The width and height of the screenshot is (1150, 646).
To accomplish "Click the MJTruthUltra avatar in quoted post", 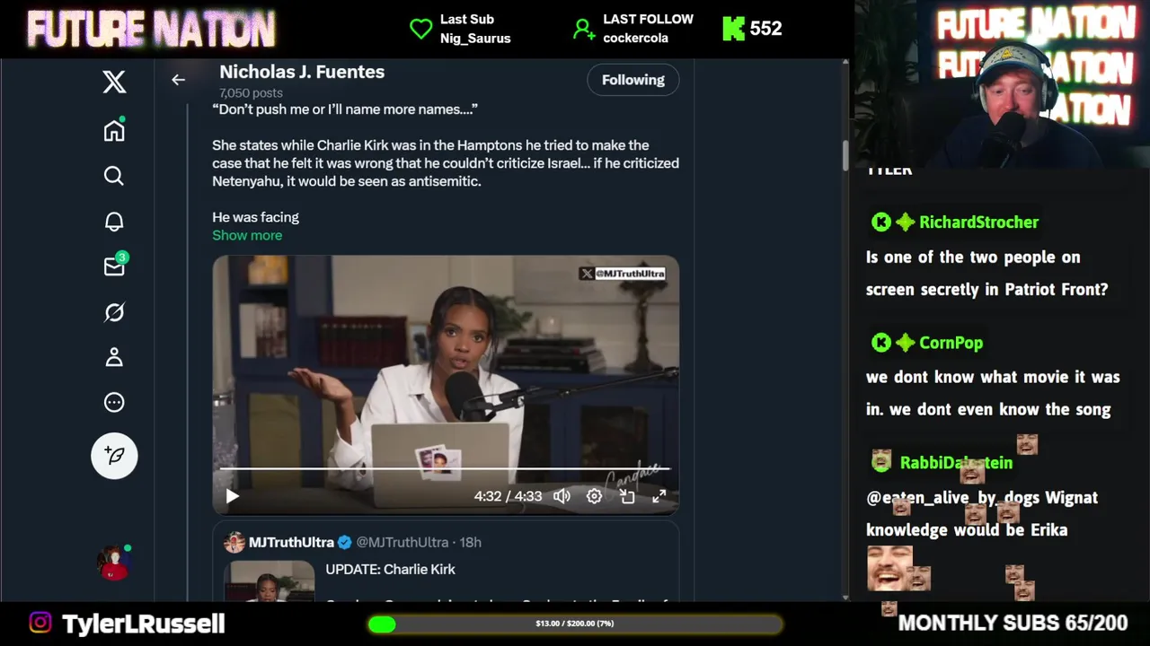I will pos(234,542).
